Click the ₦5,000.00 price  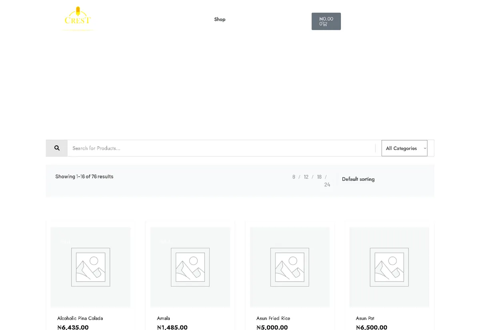[272, 327]
